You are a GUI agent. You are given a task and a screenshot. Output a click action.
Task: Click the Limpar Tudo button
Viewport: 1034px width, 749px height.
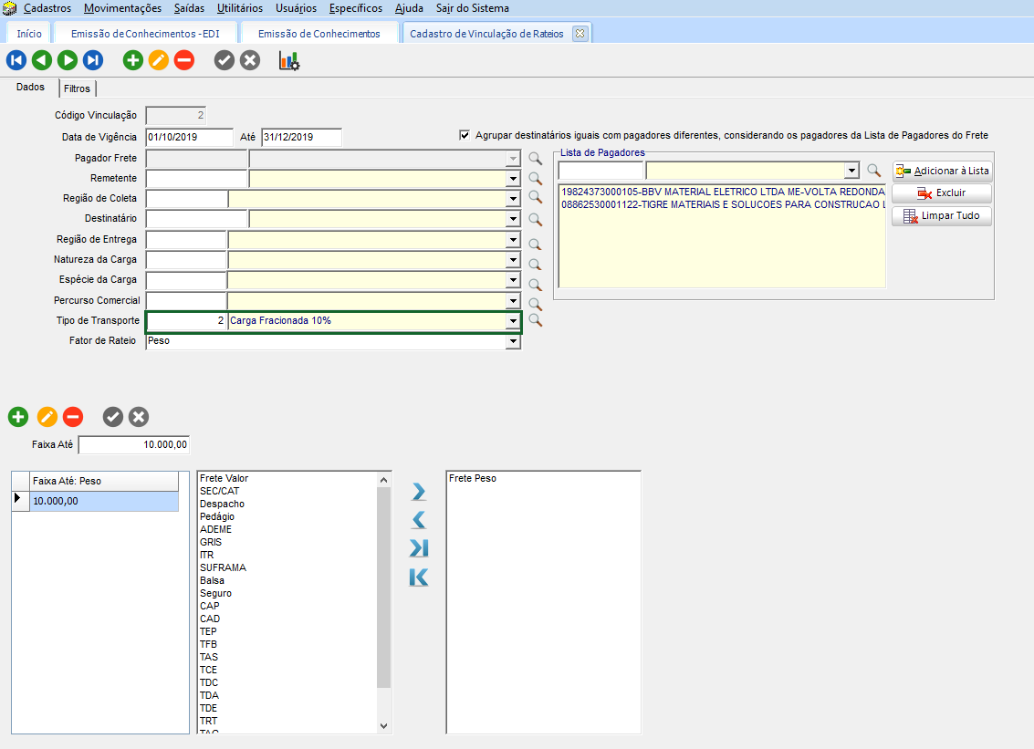tap(942, 216)
